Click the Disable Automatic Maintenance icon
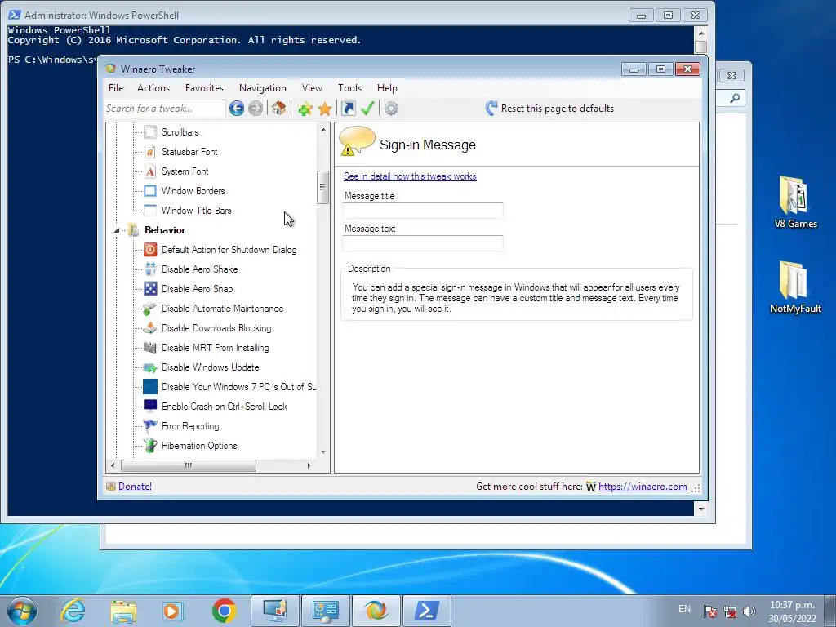The width and height of the screenshot is (836, 627). [x=150, y=308]
